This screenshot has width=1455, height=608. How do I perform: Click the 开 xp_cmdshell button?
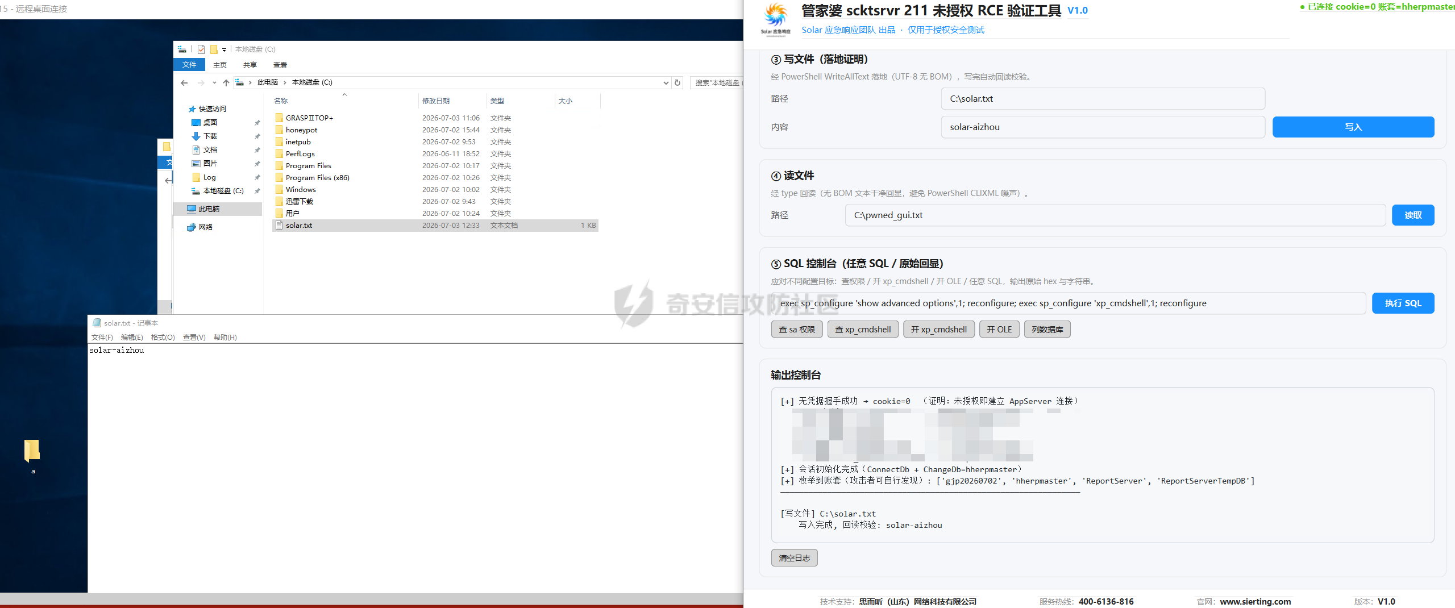click(939, 330)
